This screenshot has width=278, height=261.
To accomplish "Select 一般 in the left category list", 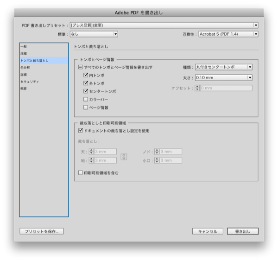I will click(24, 46).
